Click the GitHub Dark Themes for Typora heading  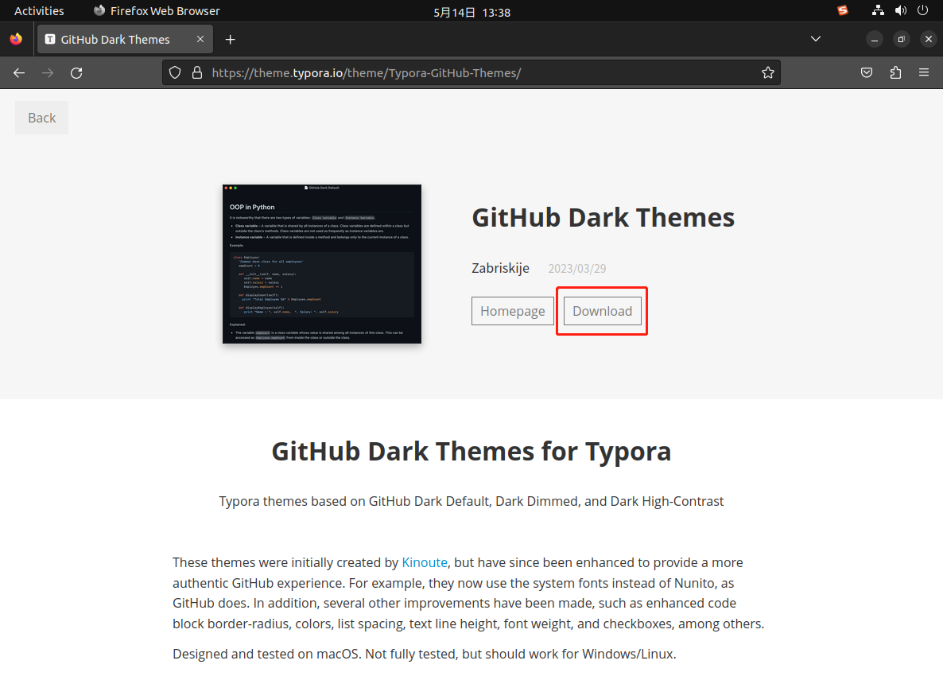click(x=471, y=451)
